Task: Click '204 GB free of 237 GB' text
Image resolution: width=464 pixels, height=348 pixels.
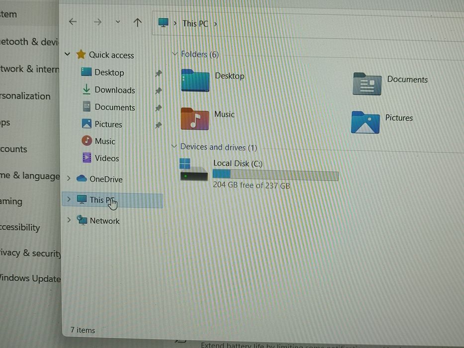Action: [252, 185]
